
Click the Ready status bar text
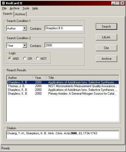pos(6,148)
